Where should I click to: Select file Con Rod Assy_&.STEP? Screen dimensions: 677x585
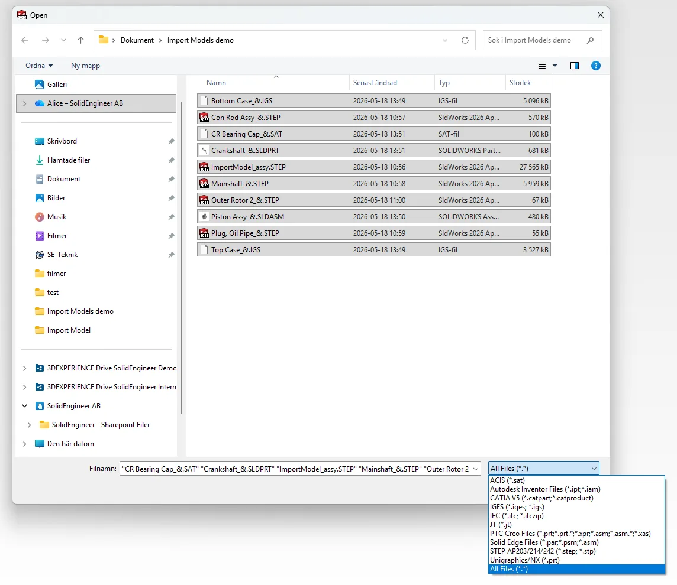click(x=374, y=117)
